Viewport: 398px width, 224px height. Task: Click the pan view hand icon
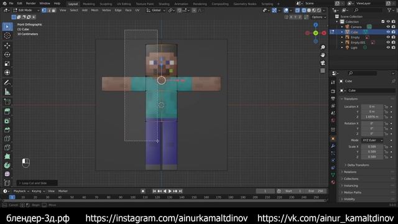point(323,55)
